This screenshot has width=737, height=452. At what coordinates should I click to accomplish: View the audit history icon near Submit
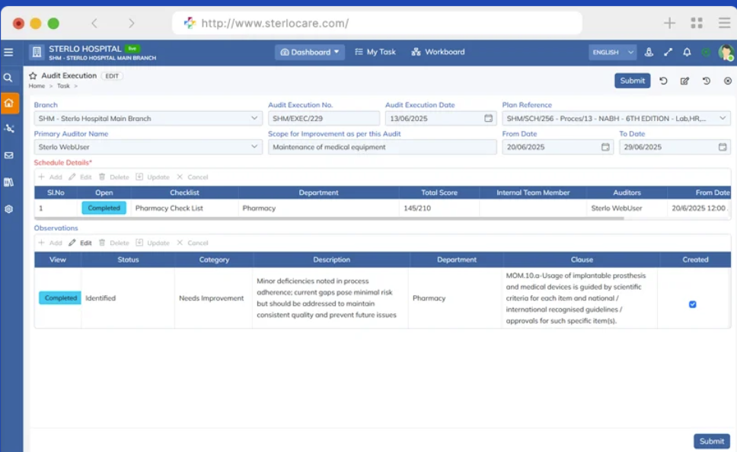click(x=707, y=81)
